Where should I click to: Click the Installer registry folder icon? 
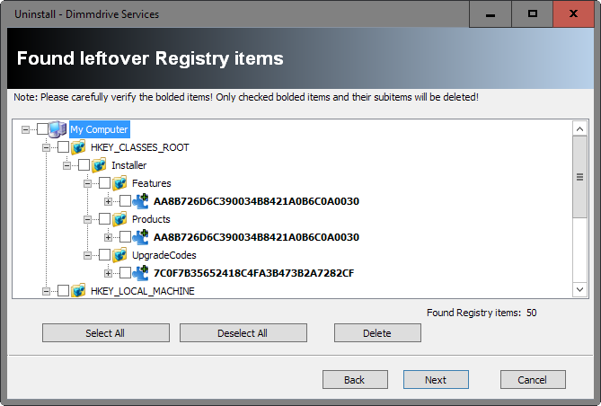tap(100, 165)
